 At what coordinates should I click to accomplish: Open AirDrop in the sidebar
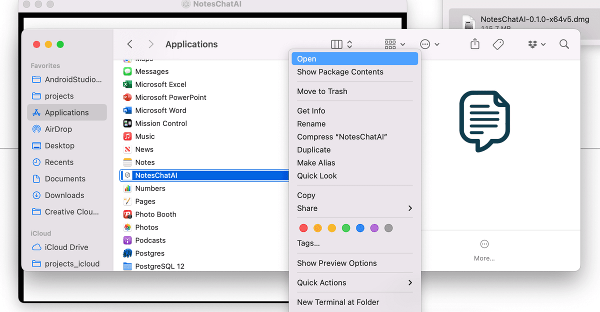tap(67, 129)
